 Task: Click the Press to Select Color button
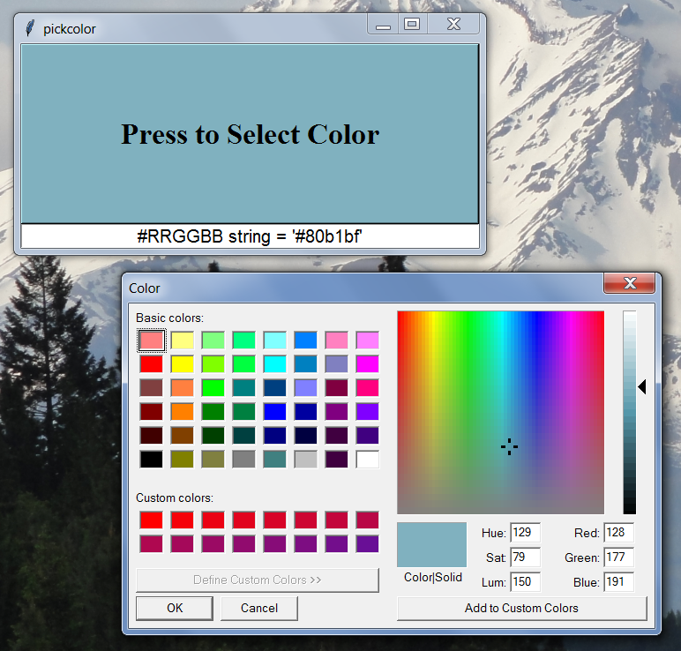[x=250, y=134]
